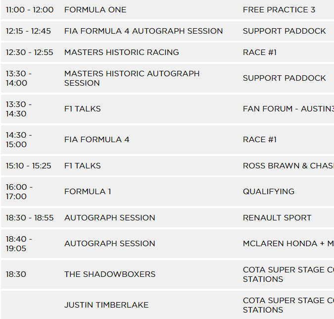Click SUPPORT PADDOCK in the 12:15 row
The image size is (334, 319).
pyautogui.click(x=285, y=31)
